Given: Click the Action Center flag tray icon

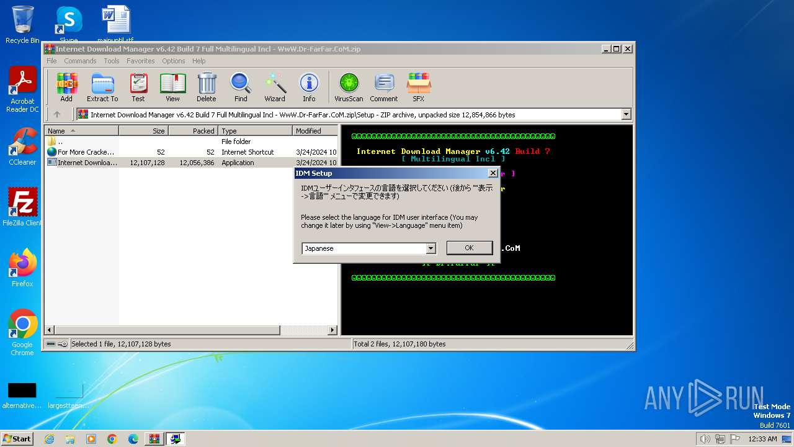Looking at the screenshot, I should point(734,439).
